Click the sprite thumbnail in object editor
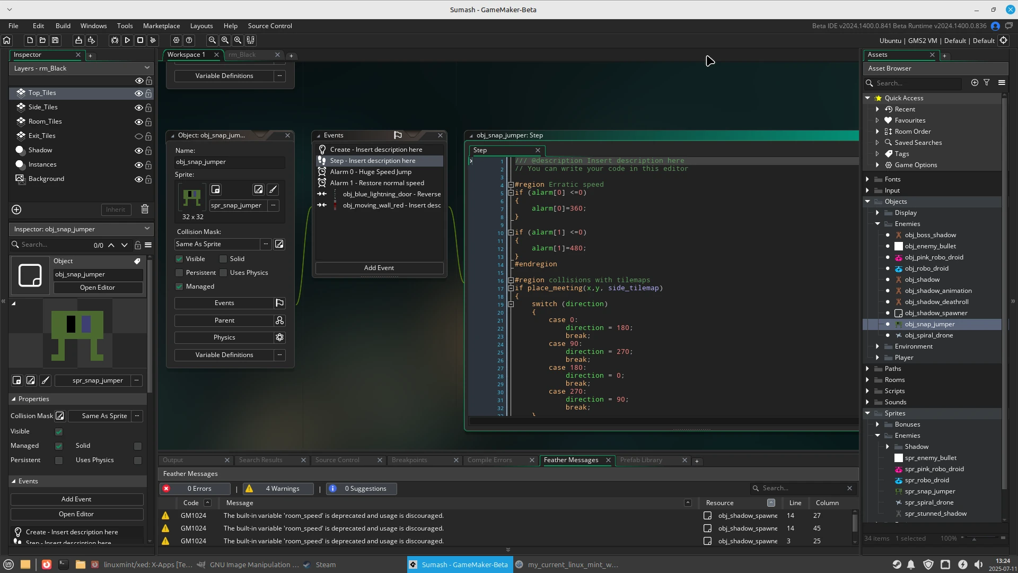 [x=192, y=197]
